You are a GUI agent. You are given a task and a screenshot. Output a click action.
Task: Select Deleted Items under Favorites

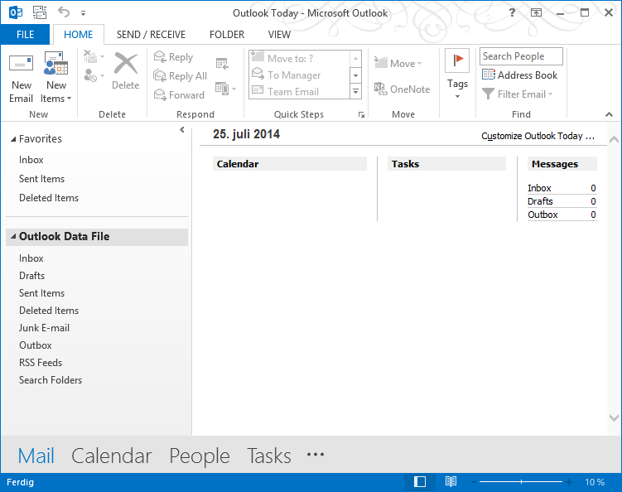(49, 198)
